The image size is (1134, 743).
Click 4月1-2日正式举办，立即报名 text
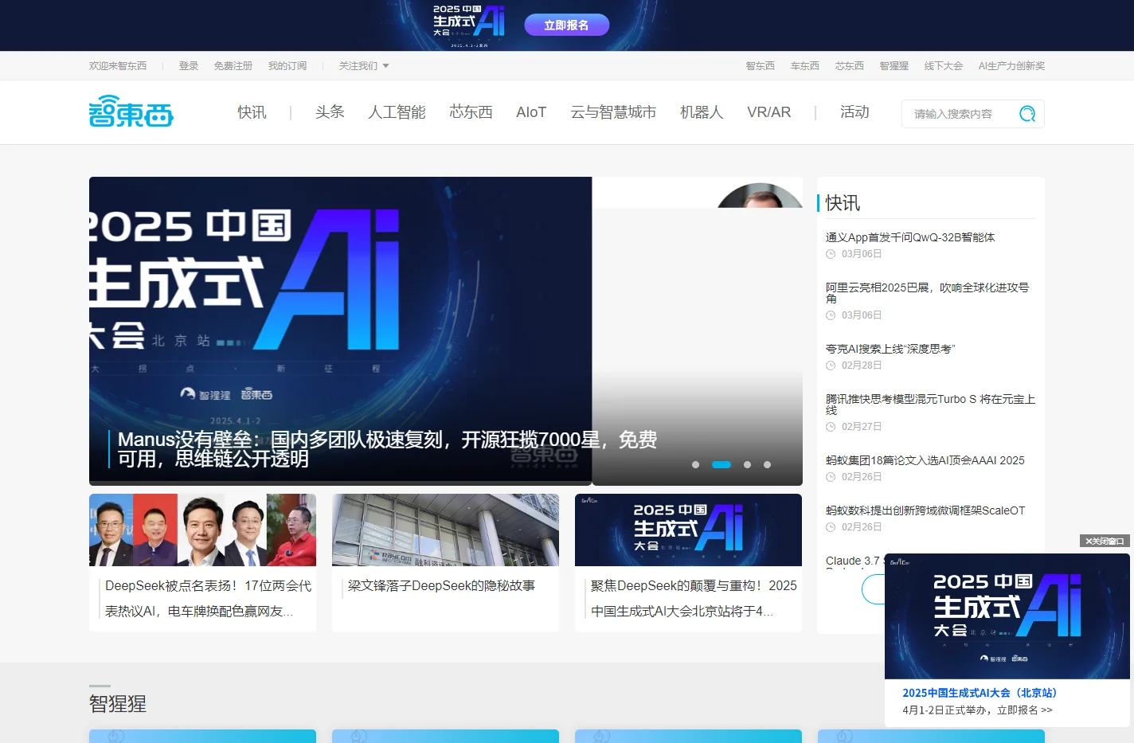point(977,710)
